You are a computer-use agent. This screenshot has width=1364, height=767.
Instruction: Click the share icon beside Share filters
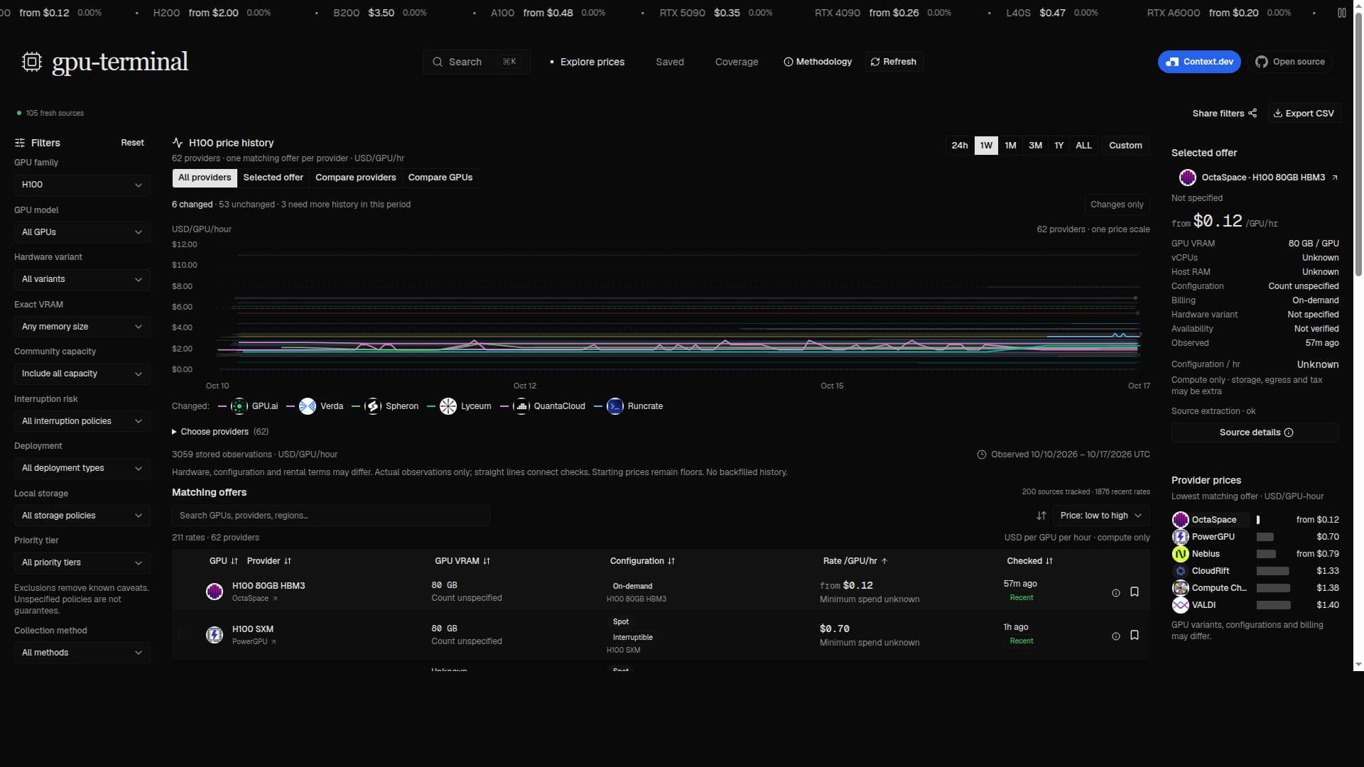click(1252, 113)
